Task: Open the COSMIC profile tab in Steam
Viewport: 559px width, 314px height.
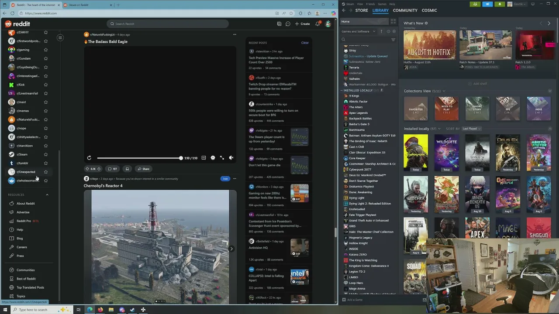Action: pyautogui.click(x=429, y=10)
